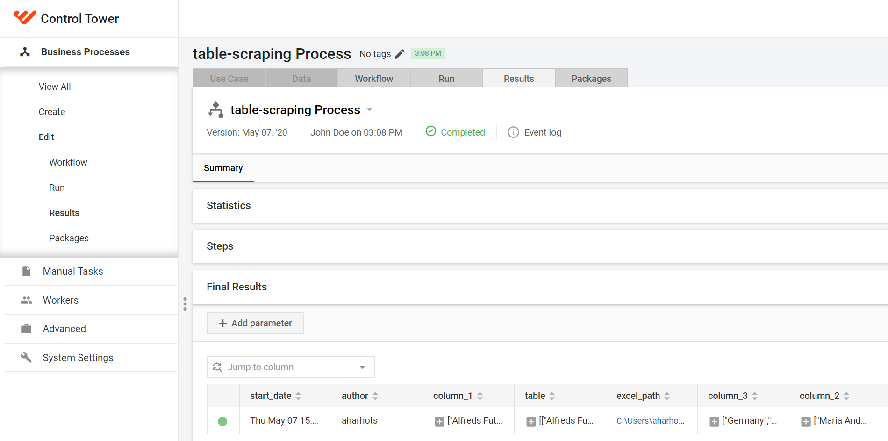Screen dimensions: 888x441
Task: Click the plus icon in Add parameter
Action: pyautogui.click(x=223, y=323)
